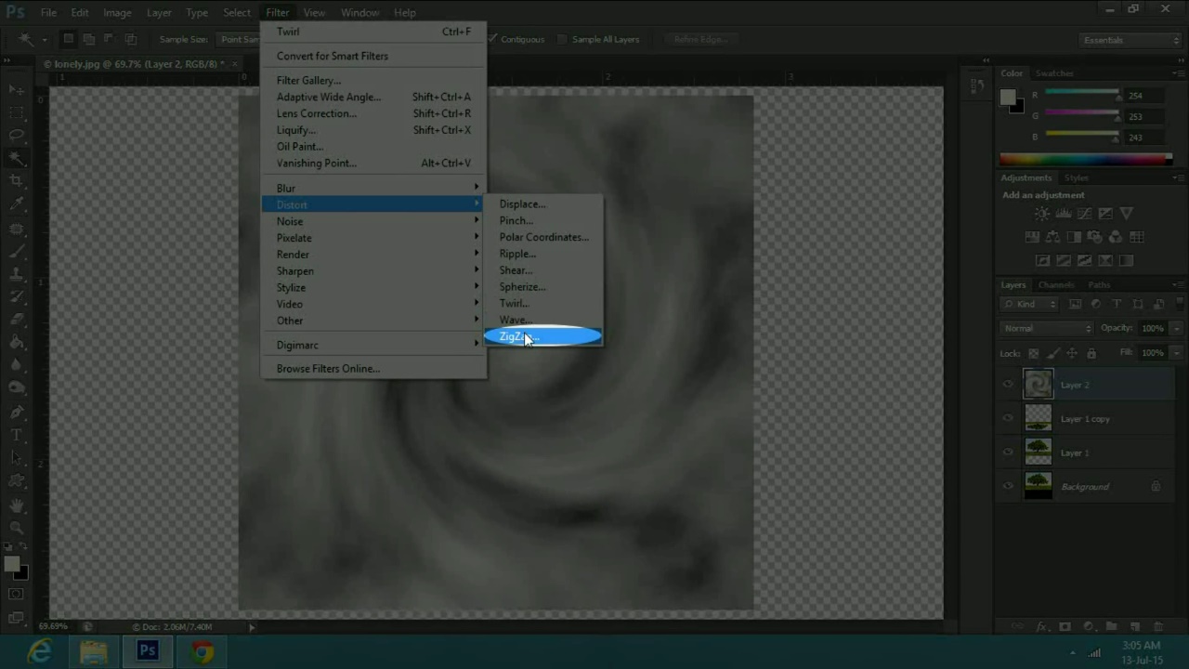The width and height of the screenshot is (1189, 669).
Task: Click Convert for Smart Filters
Action: [373, 56]
